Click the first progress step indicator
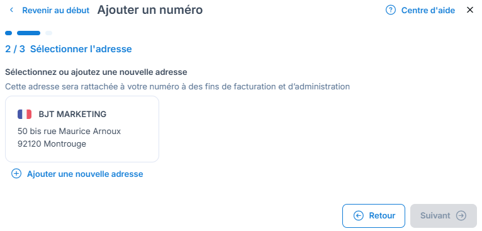The width and height of the screenshot is (482, 231). tap(9, 33)
